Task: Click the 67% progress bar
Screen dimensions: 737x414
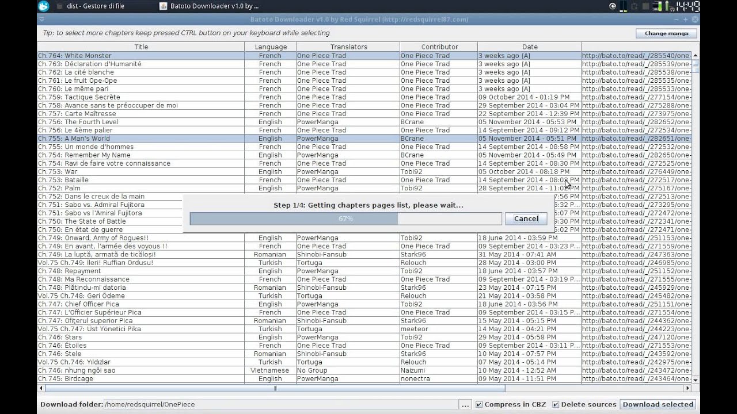Action: pos(345,218)
